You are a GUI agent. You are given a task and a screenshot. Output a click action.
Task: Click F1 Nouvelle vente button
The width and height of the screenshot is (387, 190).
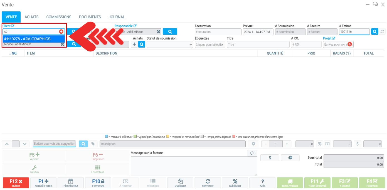[x=43, y=183]
